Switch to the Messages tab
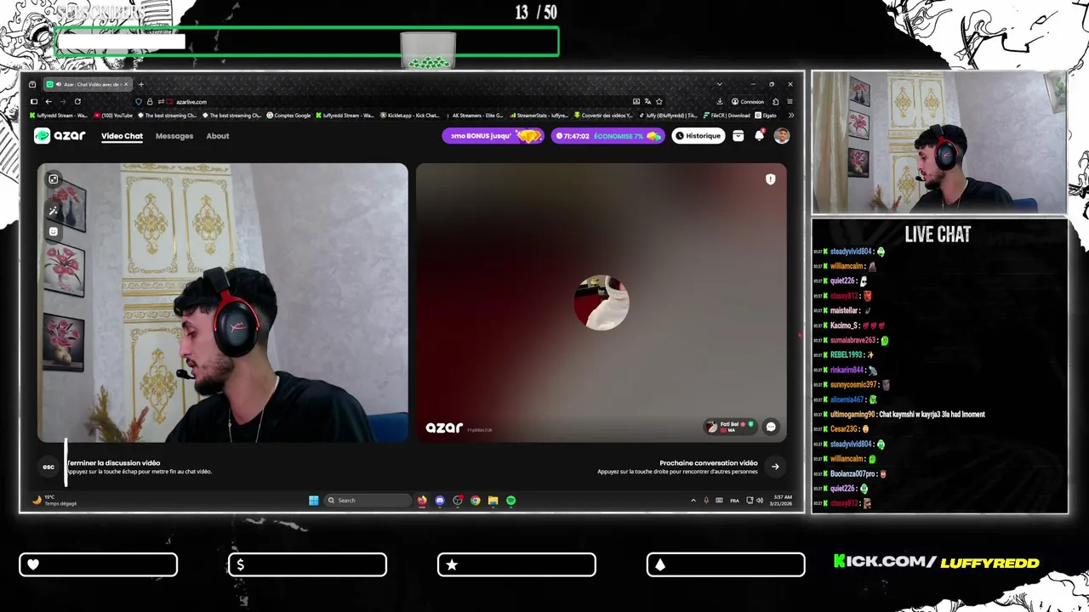Screen dimensions: 1089x612 click(x=174, y=136)
